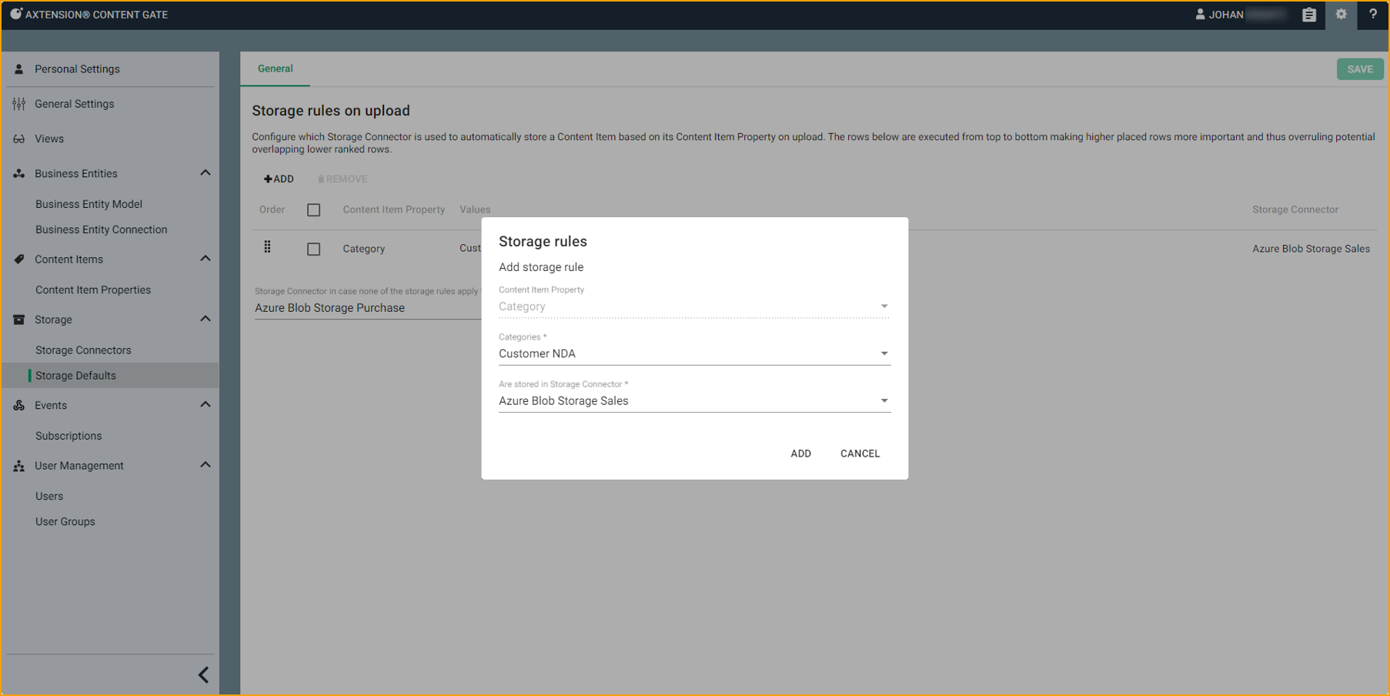Click the User Management group icon
The height and width of the screenshot is (696, 1390).
coord(19,466)
